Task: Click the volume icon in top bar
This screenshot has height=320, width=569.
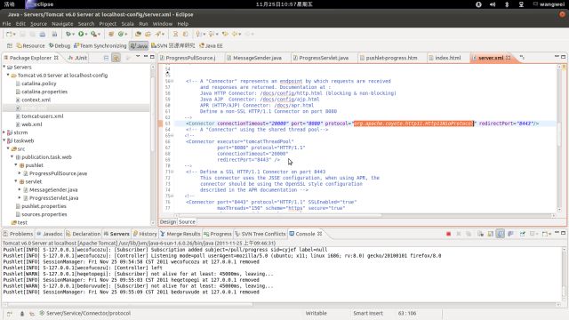Action: point(493,4)
